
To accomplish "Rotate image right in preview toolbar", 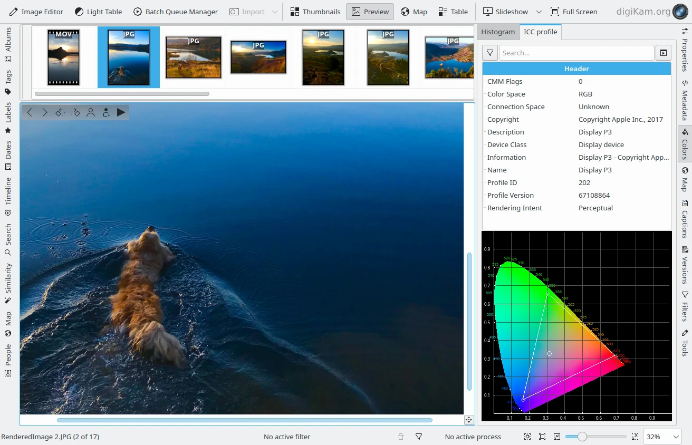I will [75, 112].
